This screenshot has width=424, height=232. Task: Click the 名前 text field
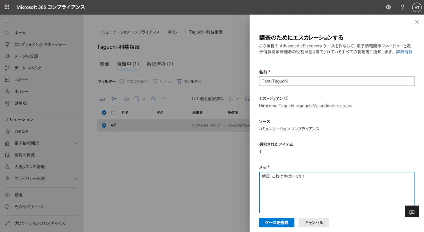click(336, 81)
